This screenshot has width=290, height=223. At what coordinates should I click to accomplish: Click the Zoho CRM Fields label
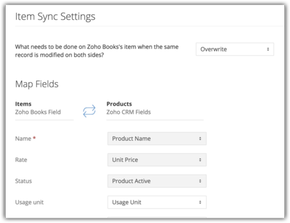click(x=129, y=112)
